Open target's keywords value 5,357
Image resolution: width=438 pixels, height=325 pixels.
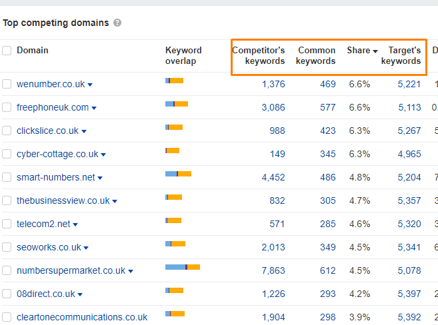pyautogui.click(x=409, y=200)
